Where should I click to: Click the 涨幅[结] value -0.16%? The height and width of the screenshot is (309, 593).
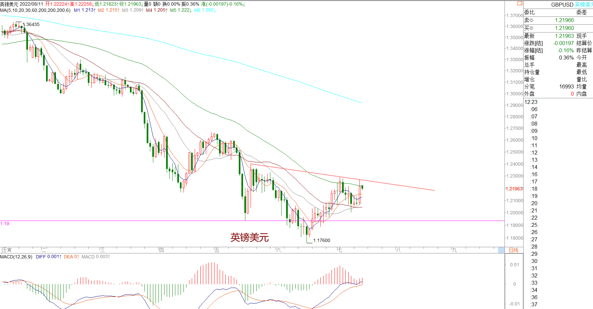[566, 50]
